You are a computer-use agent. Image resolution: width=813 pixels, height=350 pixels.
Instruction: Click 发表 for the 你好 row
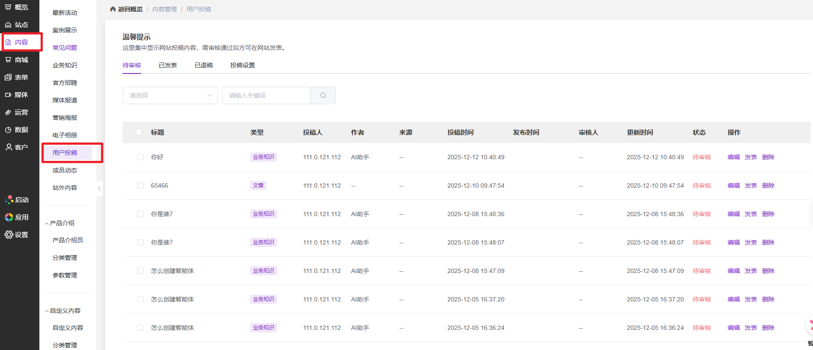[751, 157]
